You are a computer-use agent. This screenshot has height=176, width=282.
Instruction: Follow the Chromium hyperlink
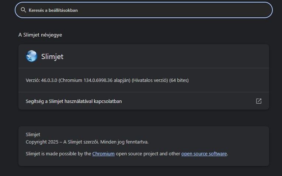click(x=104, y=154)
